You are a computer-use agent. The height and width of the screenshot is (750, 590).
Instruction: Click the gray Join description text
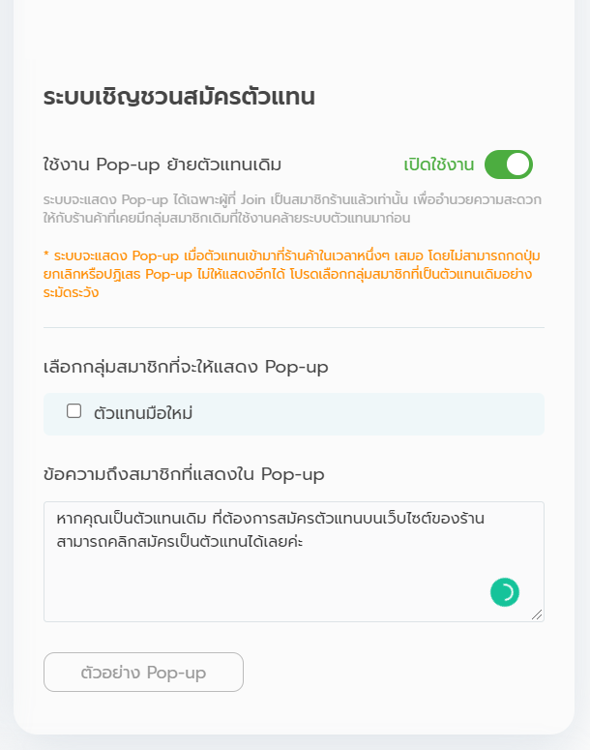click(x=290, y=205)
